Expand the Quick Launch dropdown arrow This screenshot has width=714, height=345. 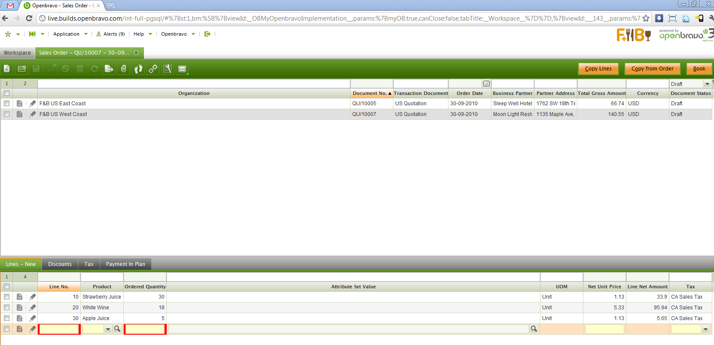tap(43, 34)
